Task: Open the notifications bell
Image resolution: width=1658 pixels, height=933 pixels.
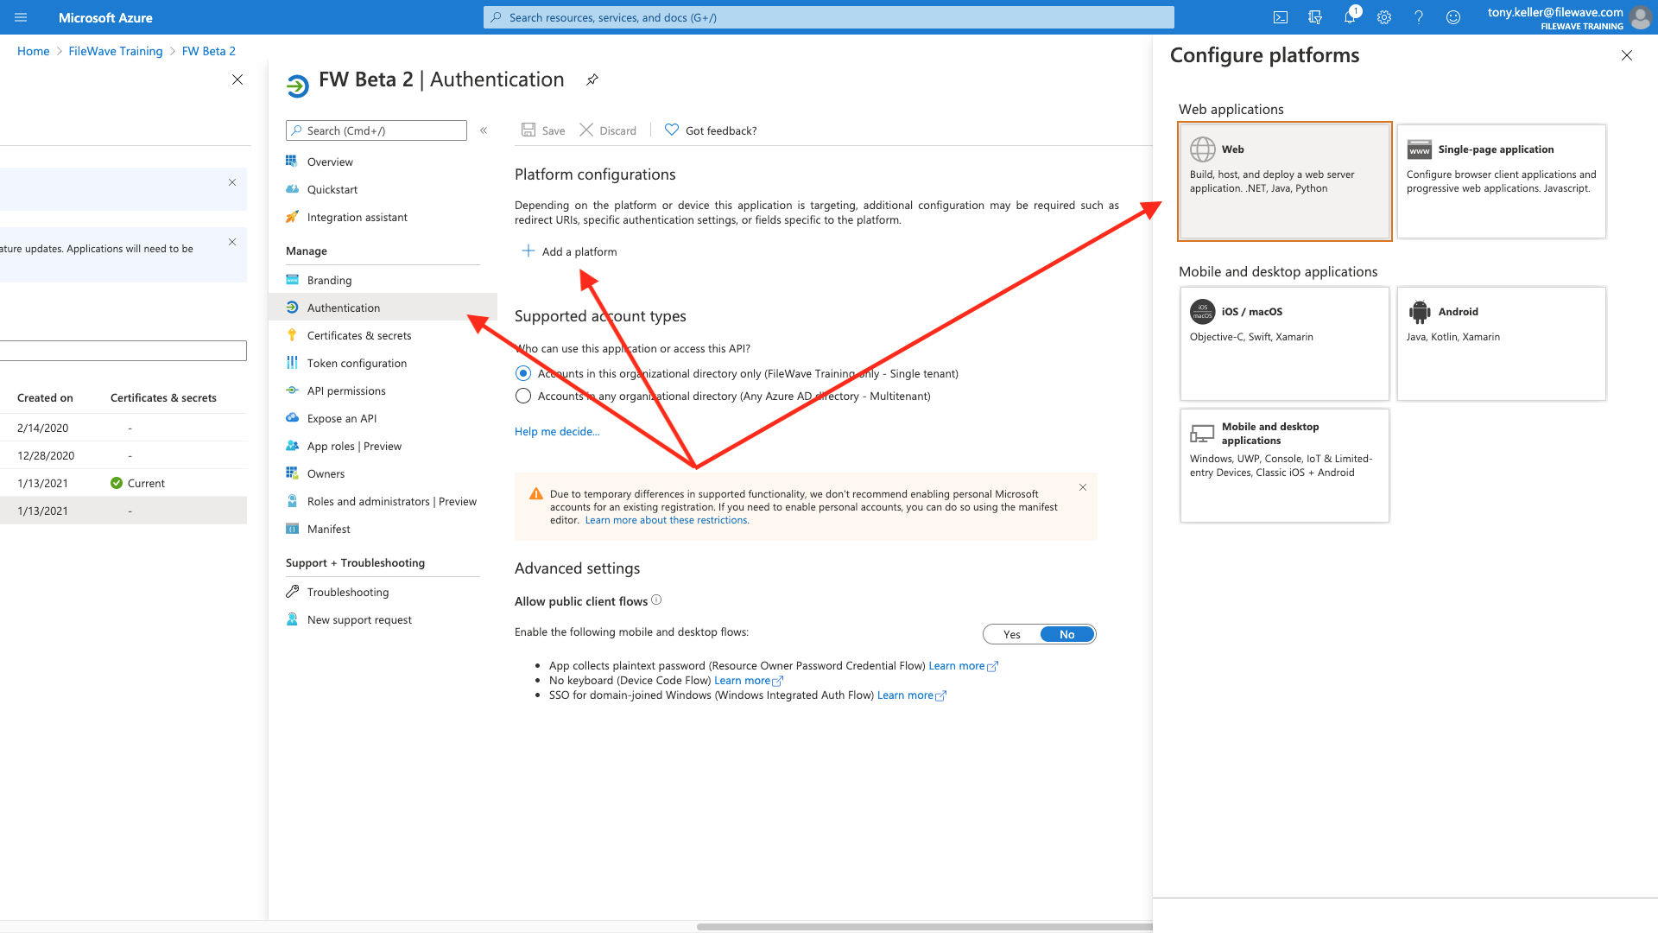Action: coord(1350,17)
